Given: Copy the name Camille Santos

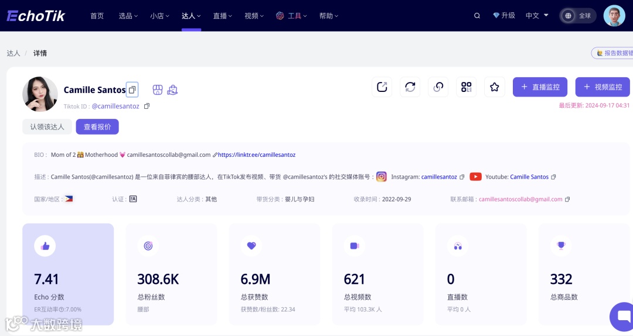Looking at the screenshot, I should 132,90.
